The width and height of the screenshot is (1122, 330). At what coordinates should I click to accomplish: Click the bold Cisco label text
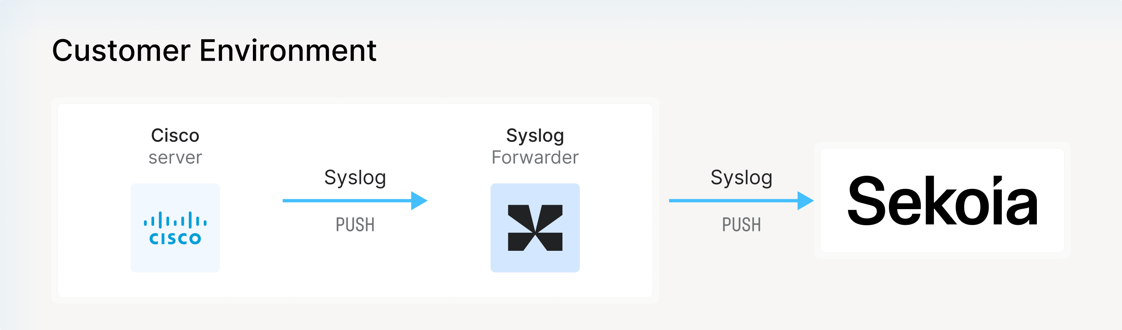pos(175,136)
